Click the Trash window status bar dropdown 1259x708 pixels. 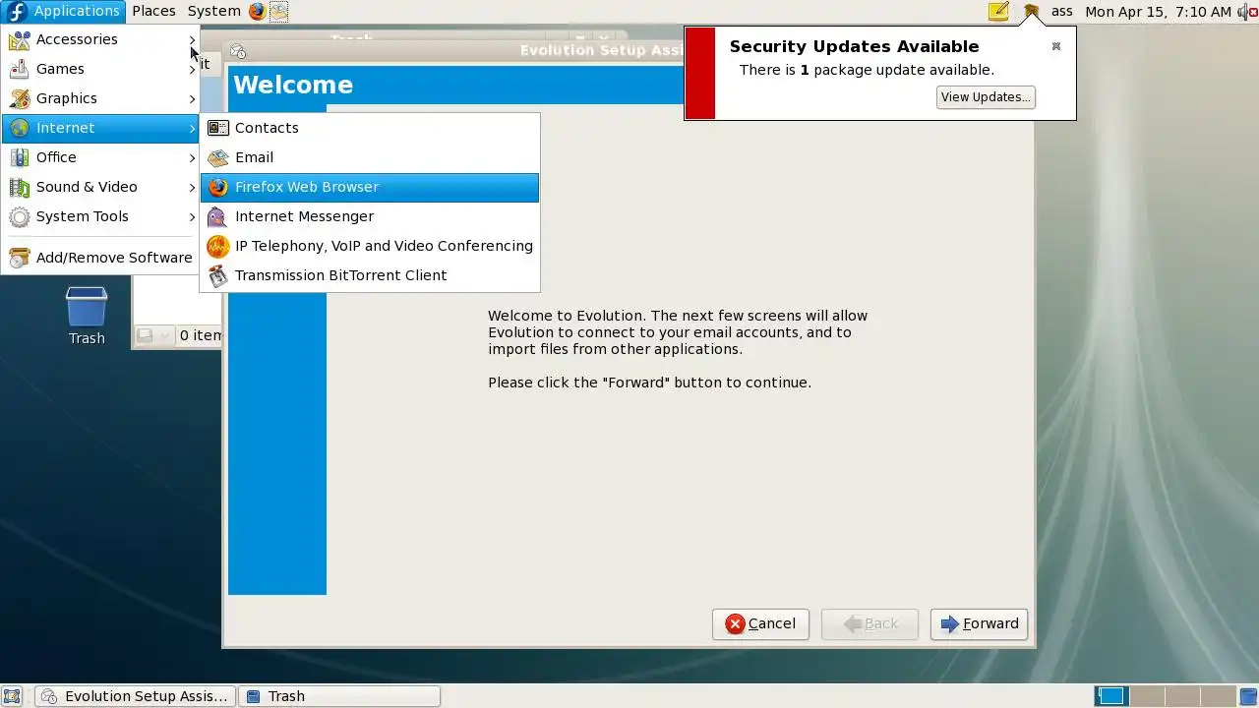(153, 335)
